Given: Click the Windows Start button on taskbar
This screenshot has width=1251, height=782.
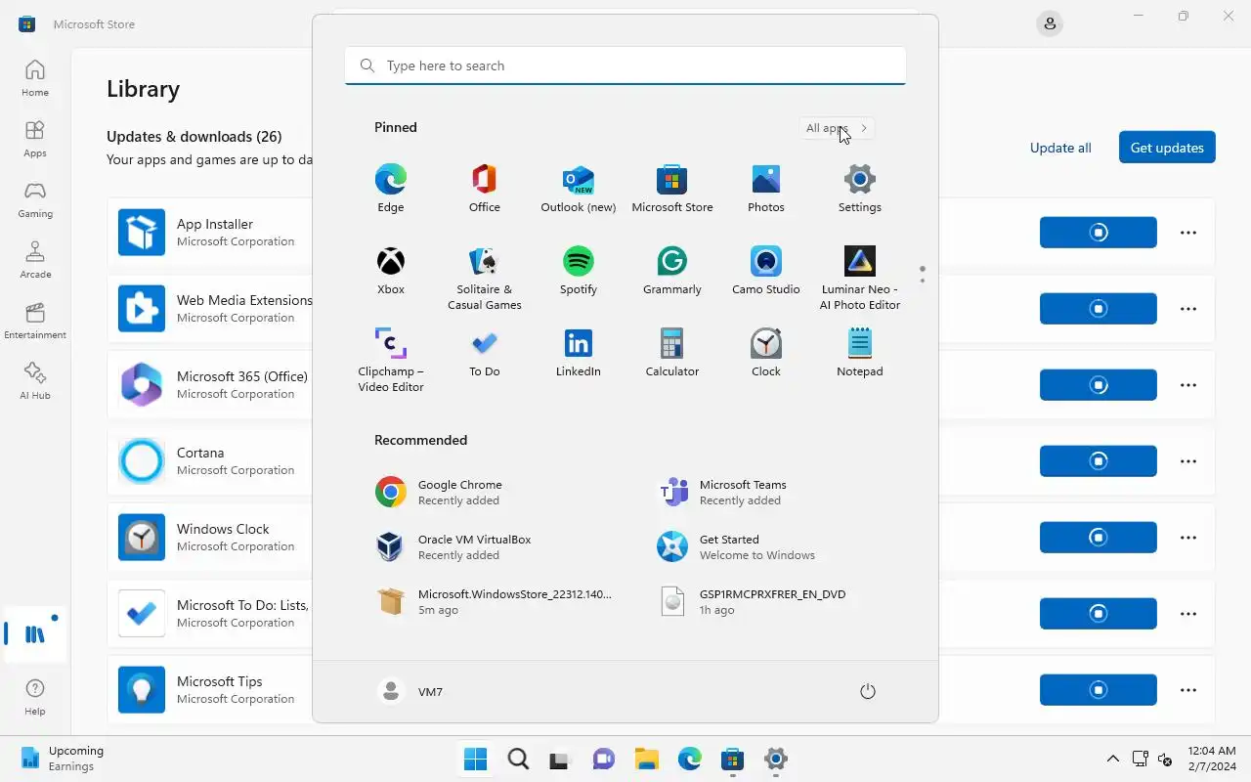Looking at the screenshot, I should (x=475, y=759).
